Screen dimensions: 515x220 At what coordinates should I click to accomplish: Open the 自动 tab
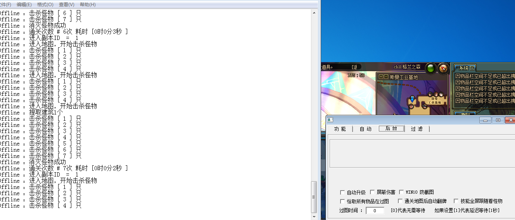click(365, 129)
